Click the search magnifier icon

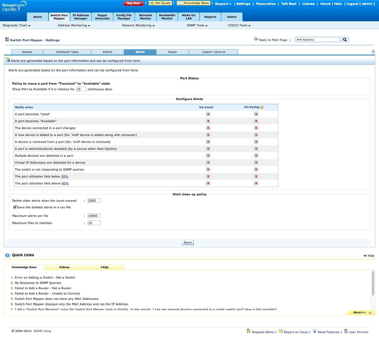[x=345, y=40]
